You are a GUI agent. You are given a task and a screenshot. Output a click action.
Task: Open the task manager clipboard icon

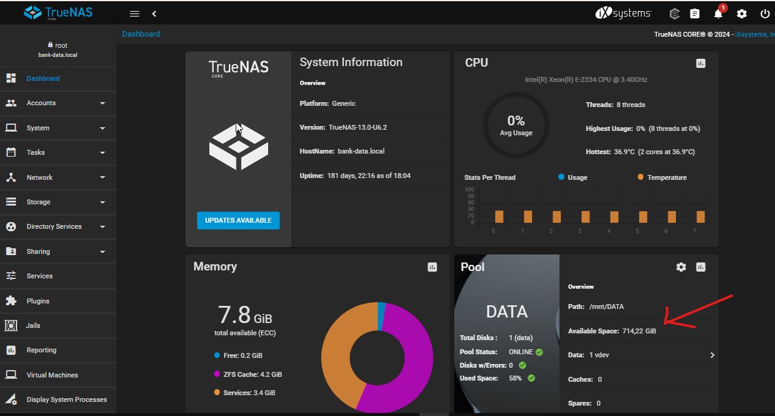694,13
